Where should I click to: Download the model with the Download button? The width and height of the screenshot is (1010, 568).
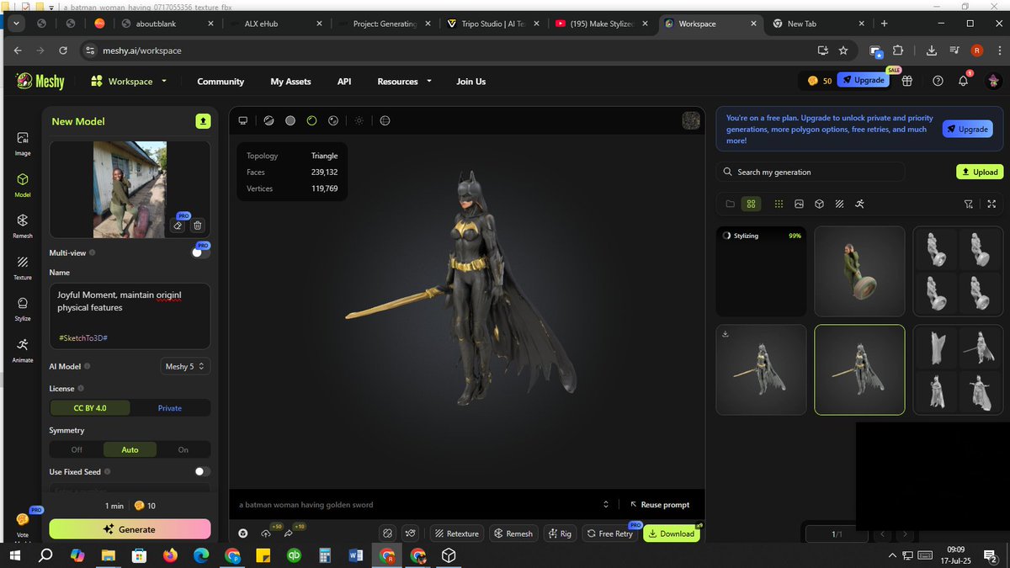(672, 533)
